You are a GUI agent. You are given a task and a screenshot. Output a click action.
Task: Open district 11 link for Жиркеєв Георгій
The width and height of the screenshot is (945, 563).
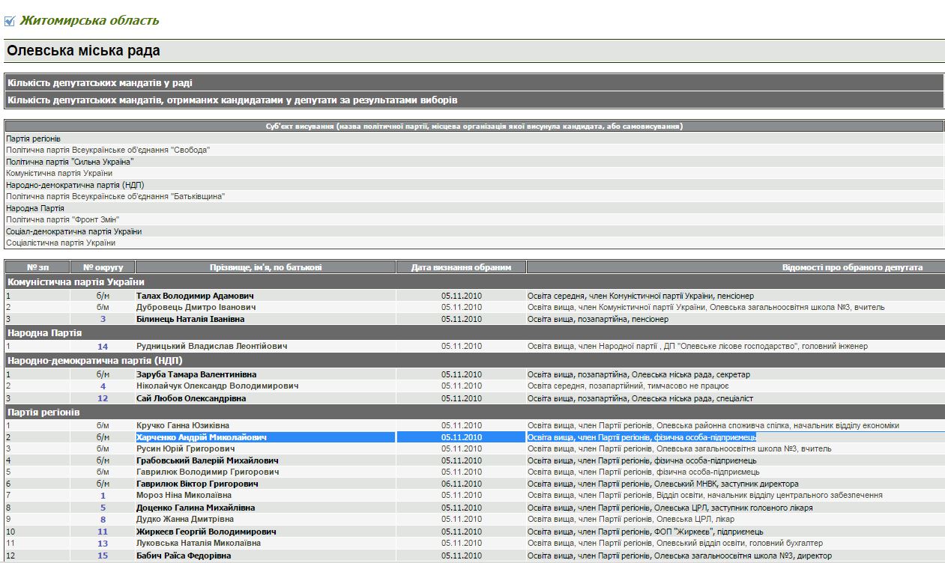(103, 532)
